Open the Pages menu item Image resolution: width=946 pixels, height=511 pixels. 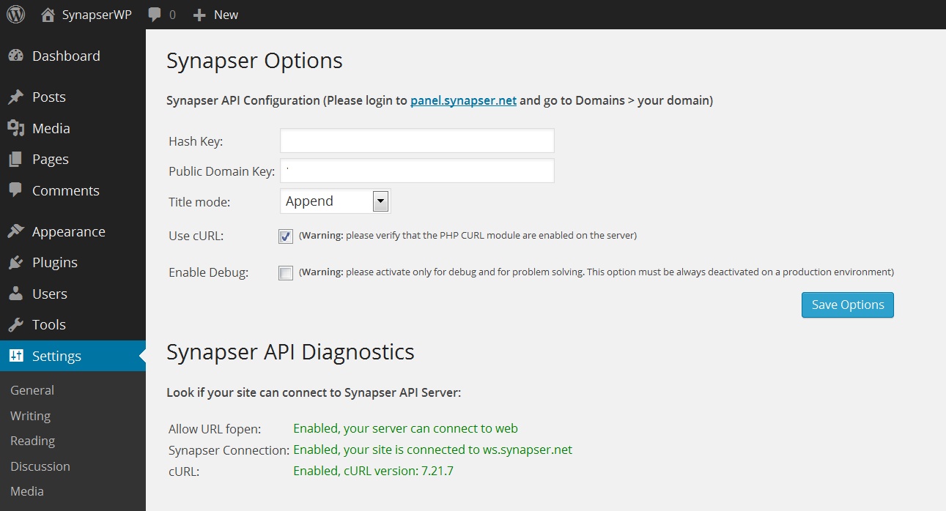coord(51,160)
